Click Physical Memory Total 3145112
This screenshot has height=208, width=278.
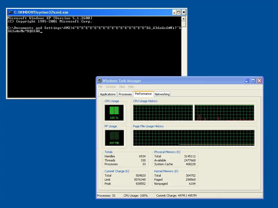190,156
